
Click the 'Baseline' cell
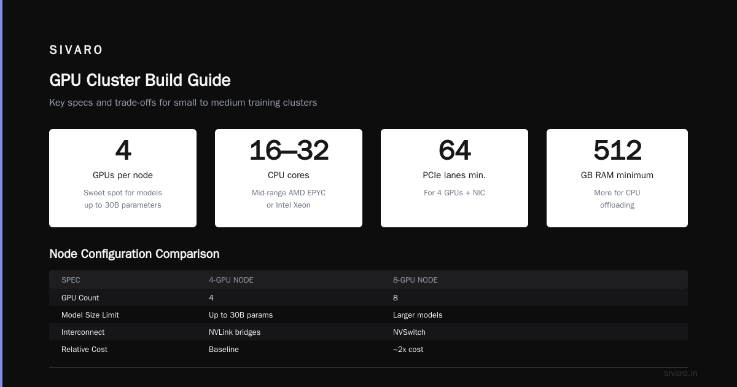pyautogui.click(x=224, y=349)
